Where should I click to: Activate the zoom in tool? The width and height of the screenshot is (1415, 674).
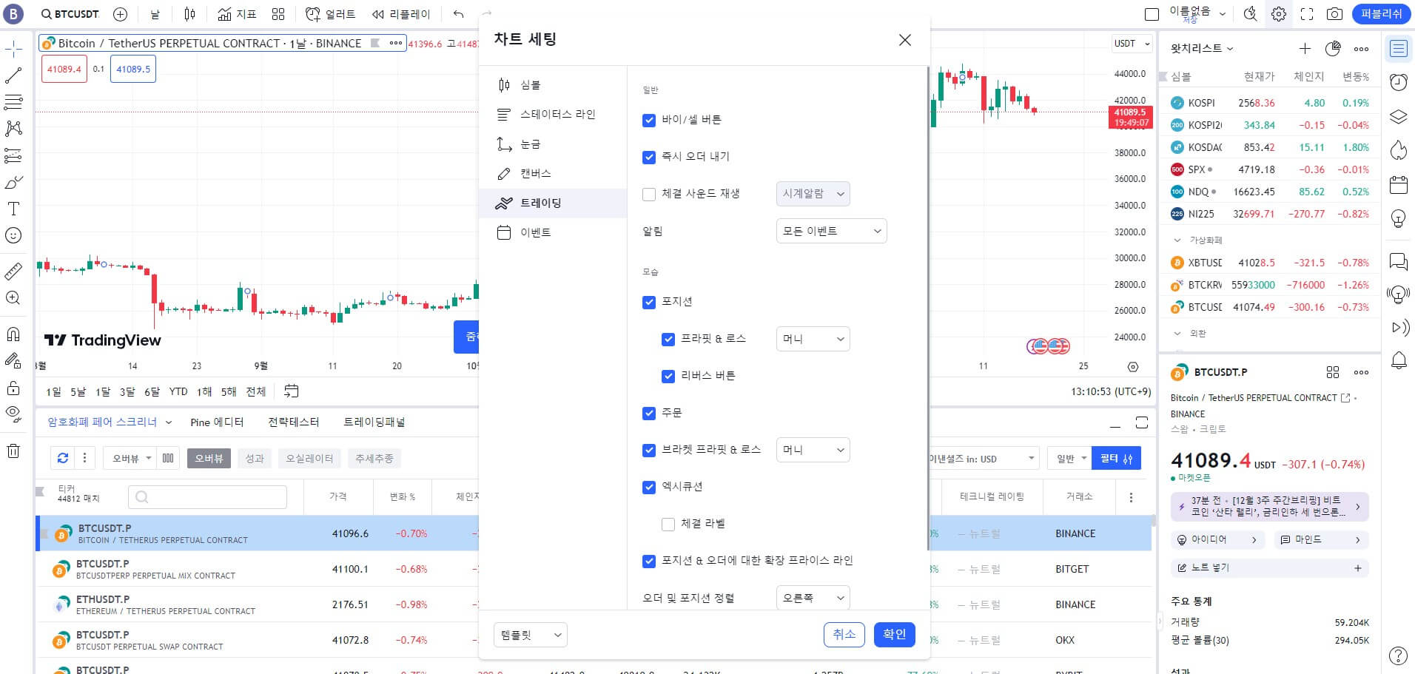(13, 297)
